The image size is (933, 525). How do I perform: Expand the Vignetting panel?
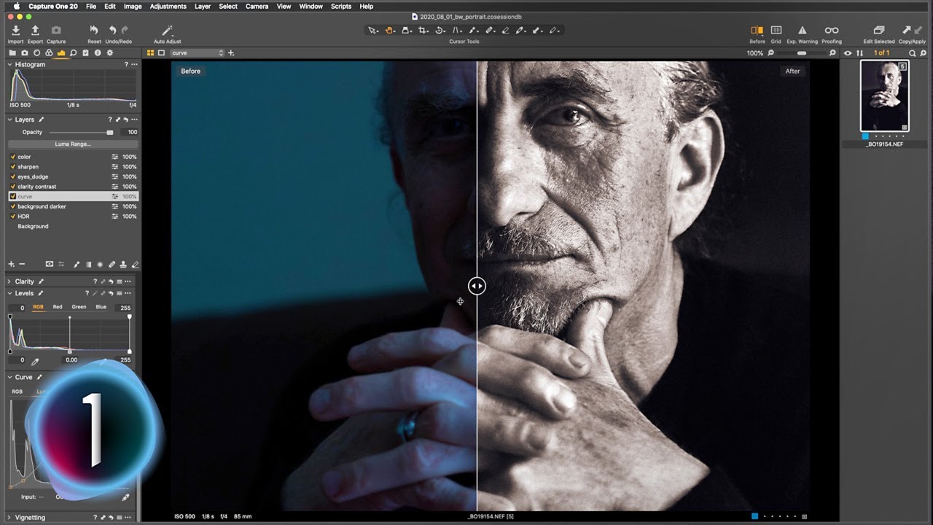(10, 518)
